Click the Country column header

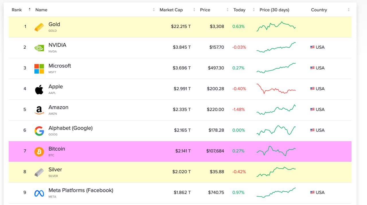click(319, 10)
